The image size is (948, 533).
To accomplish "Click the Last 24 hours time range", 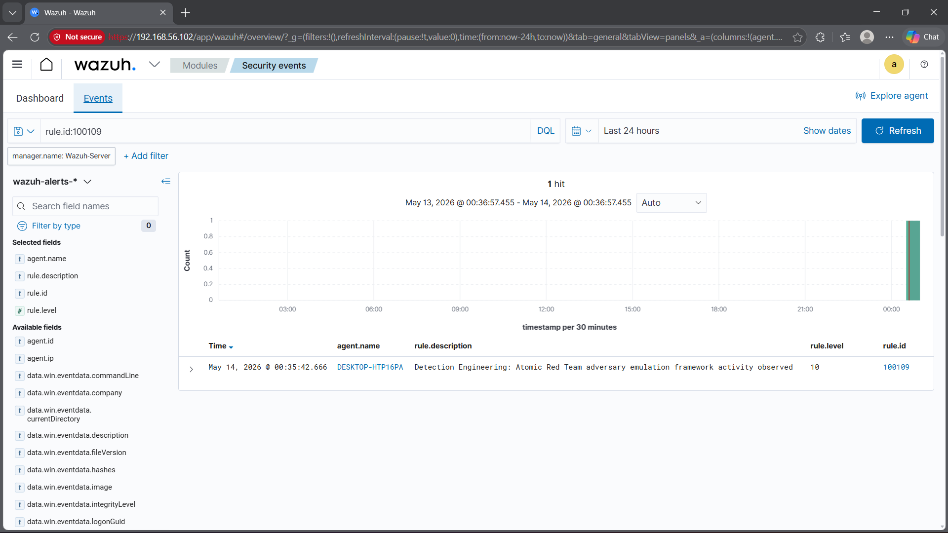I will tap(631, 131).
